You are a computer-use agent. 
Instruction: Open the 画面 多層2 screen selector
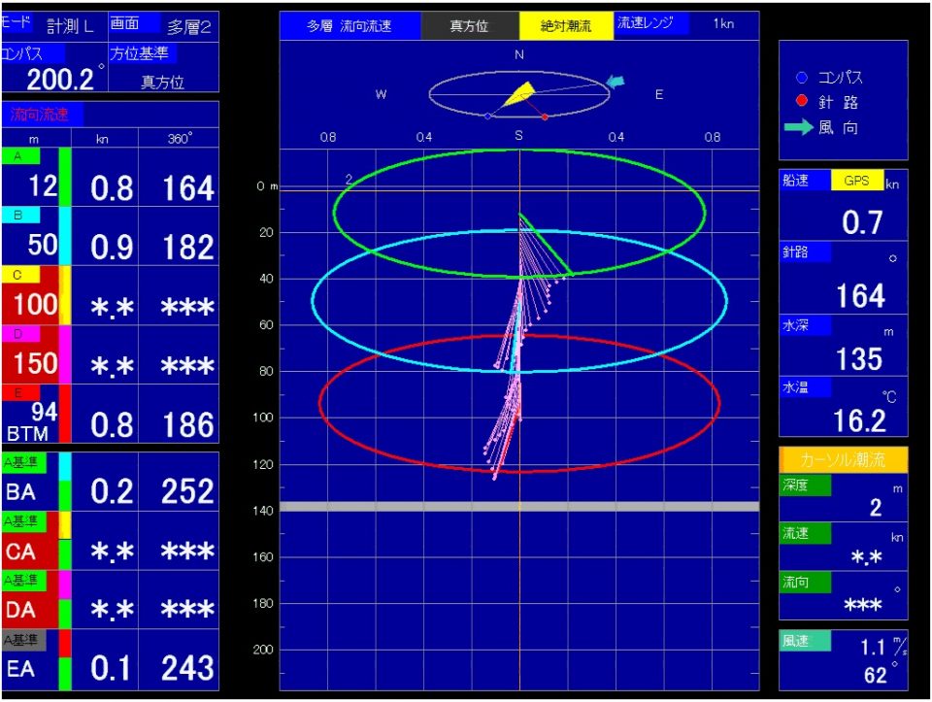tap(162, 24)
